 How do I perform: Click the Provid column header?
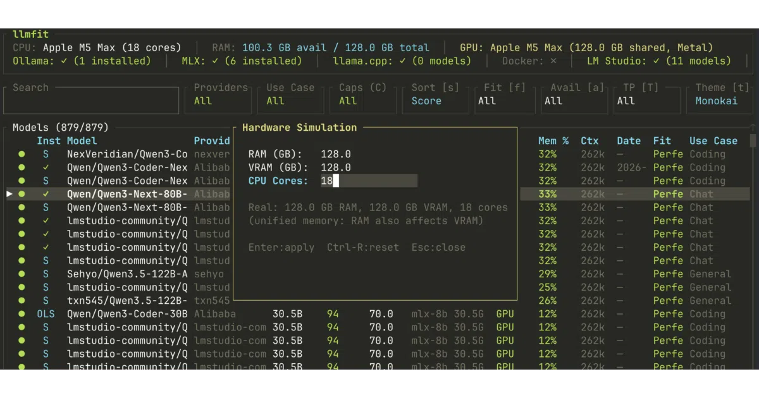212,141
